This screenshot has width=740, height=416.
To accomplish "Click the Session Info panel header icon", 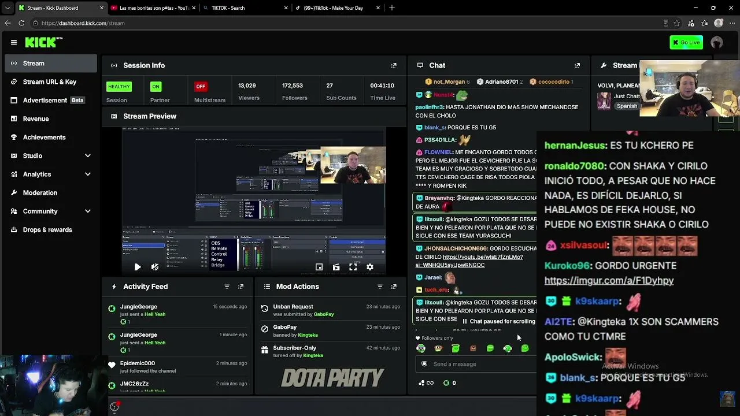I will click(x=114, y=65).
